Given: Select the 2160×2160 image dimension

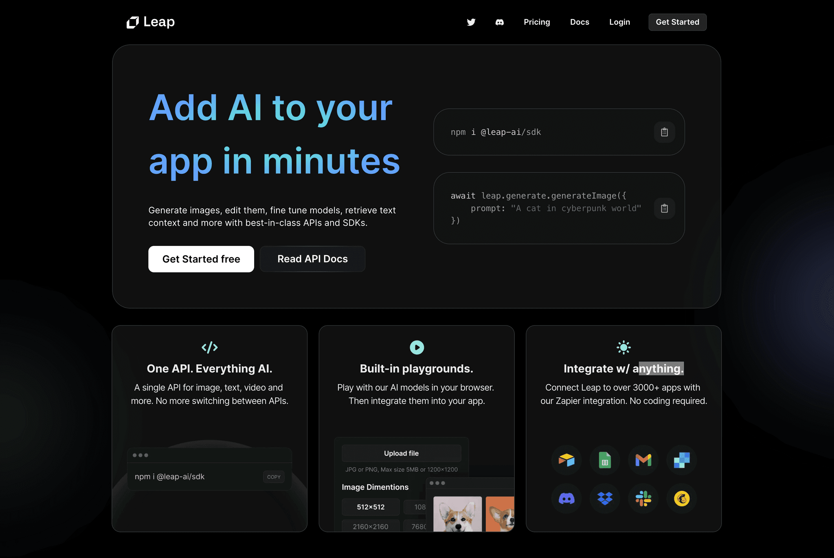Looking at the screenshot, I should [370, 526].
